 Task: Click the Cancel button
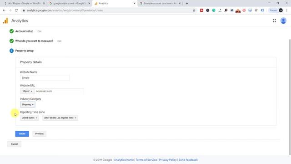14,144
